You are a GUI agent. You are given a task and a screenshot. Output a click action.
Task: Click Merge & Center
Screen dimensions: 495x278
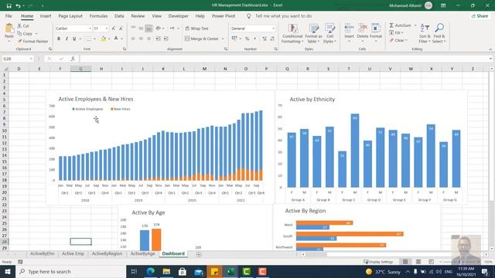[202, 39]
